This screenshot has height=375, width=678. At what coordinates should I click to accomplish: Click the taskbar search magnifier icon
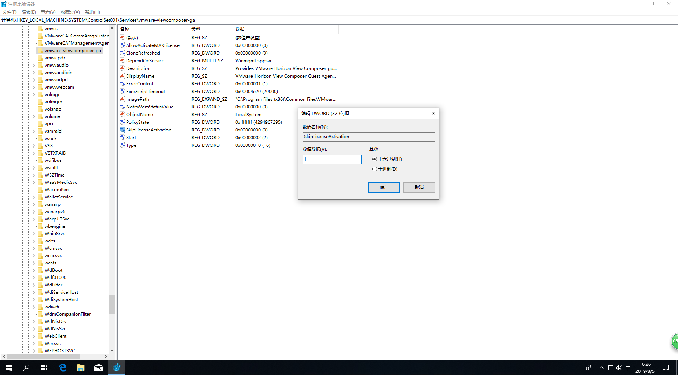pos(26,368)
